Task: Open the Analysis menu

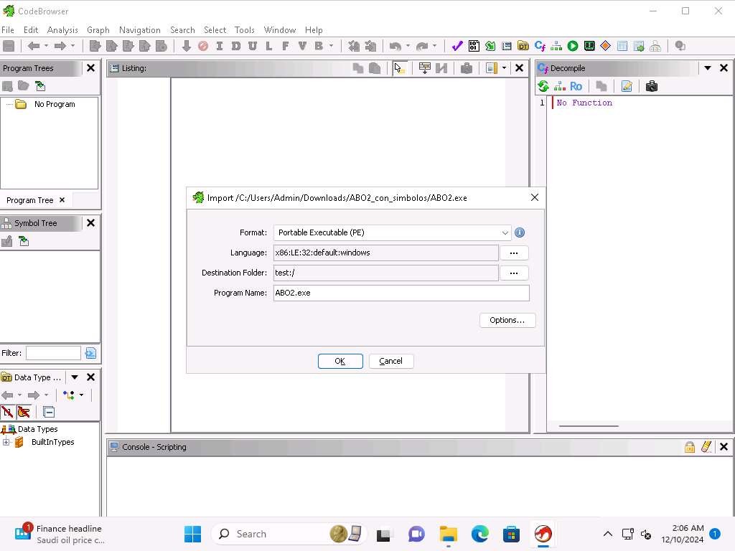Action: click(x=62, y=30)
